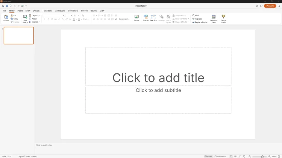
Task: Toggle the Notes pane in the status bar
Action: tap(208, 156)
